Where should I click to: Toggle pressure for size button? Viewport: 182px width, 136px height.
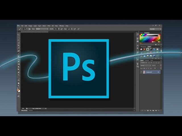78,29
